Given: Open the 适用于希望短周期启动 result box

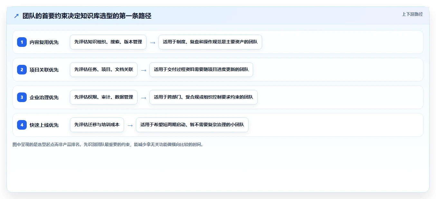Looking at the screenshot, I should coord(192,125).
